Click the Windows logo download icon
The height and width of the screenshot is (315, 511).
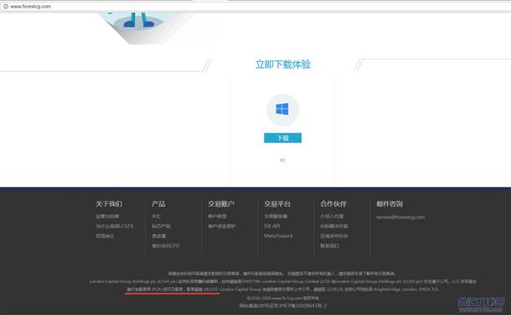282,109
